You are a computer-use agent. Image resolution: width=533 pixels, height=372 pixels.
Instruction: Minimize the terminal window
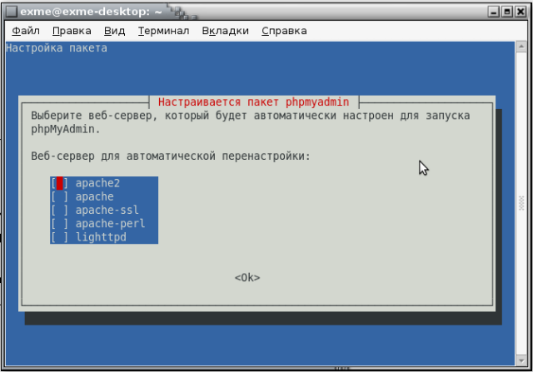[x=494, y=12]
